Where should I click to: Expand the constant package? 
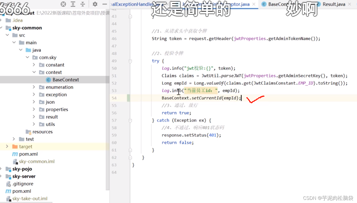34,65
